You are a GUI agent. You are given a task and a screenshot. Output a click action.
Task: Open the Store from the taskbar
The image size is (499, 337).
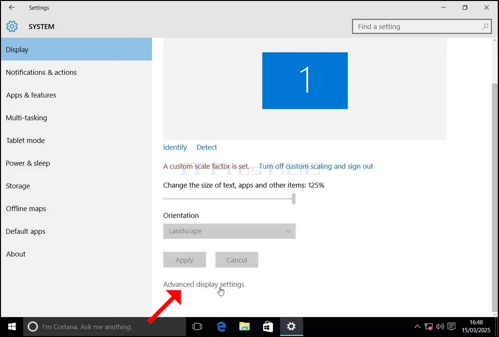(268, 326)
